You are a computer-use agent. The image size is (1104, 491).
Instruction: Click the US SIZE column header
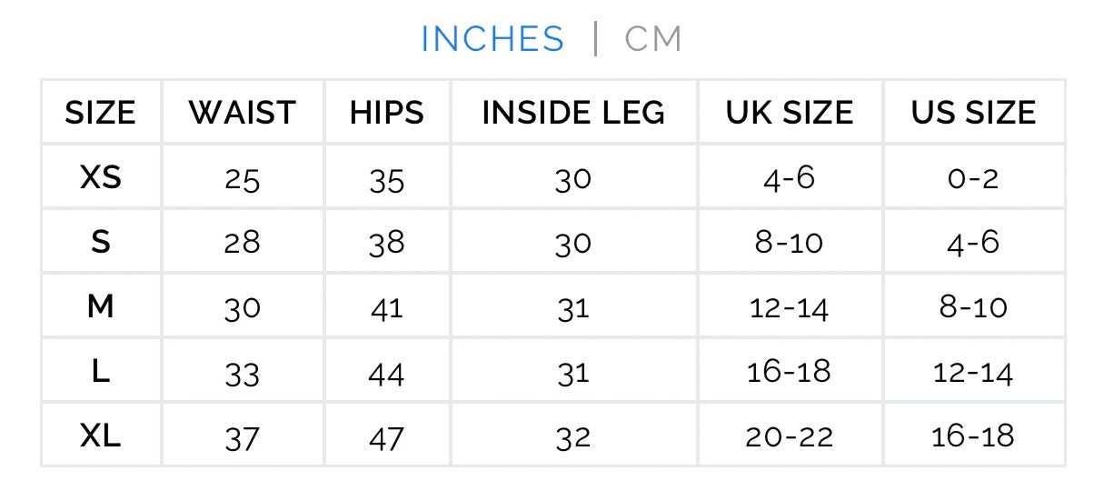973,113
